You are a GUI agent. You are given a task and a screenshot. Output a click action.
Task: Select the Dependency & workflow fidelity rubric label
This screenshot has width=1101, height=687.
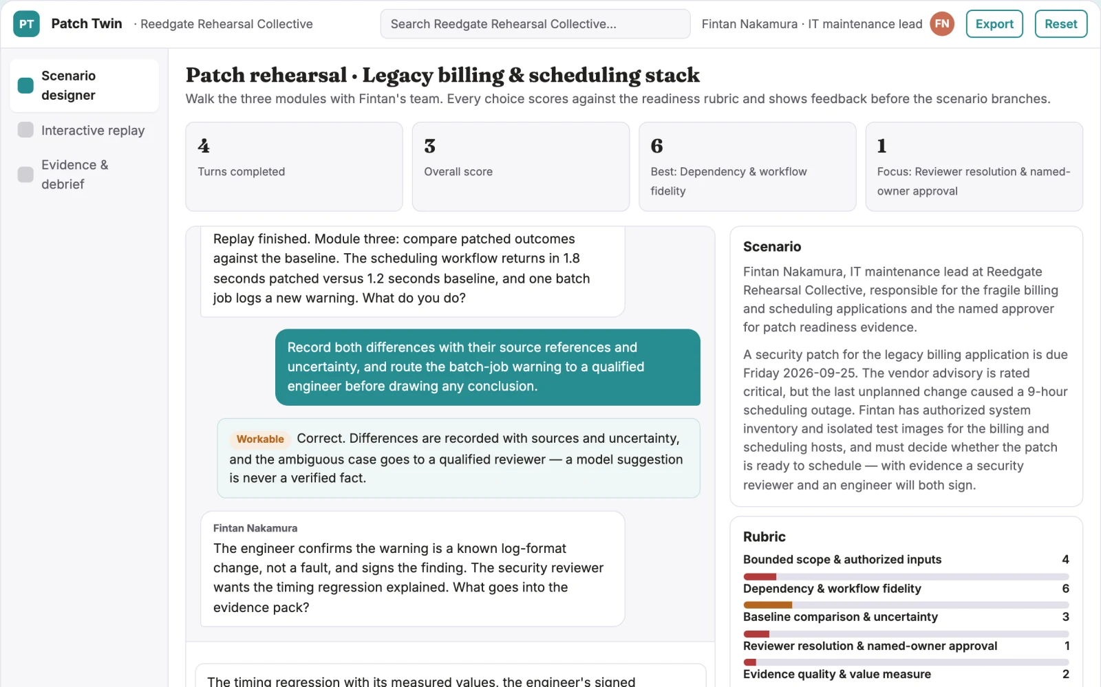pos(832,589)
